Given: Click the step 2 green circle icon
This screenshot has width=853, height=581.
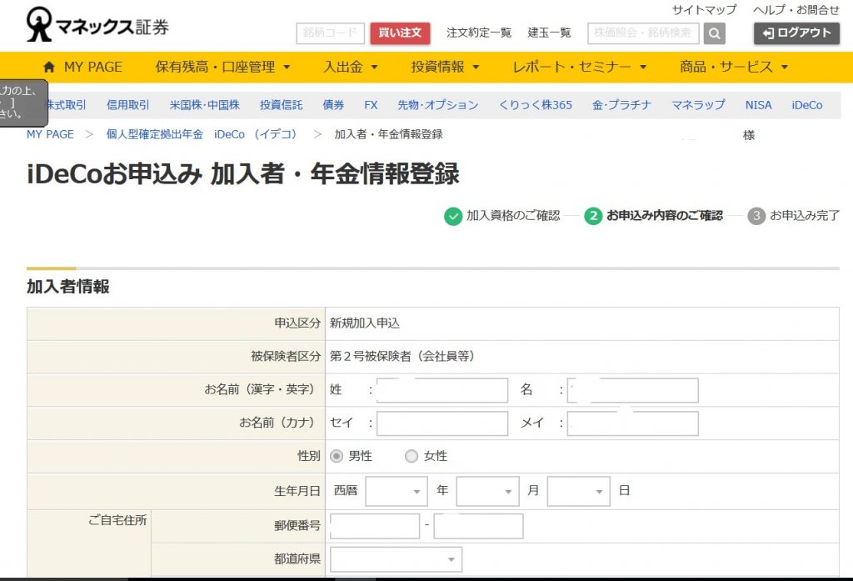Looking at the screenshot, I should pyautogui.click(x=593, y=216).
